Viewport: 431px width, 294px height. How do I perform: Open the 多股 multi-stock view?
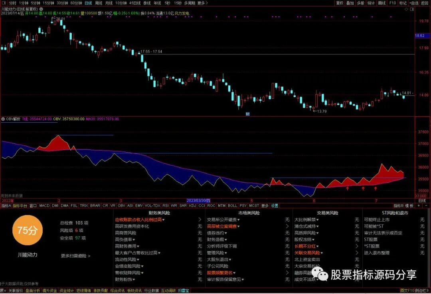pos(360,3)
